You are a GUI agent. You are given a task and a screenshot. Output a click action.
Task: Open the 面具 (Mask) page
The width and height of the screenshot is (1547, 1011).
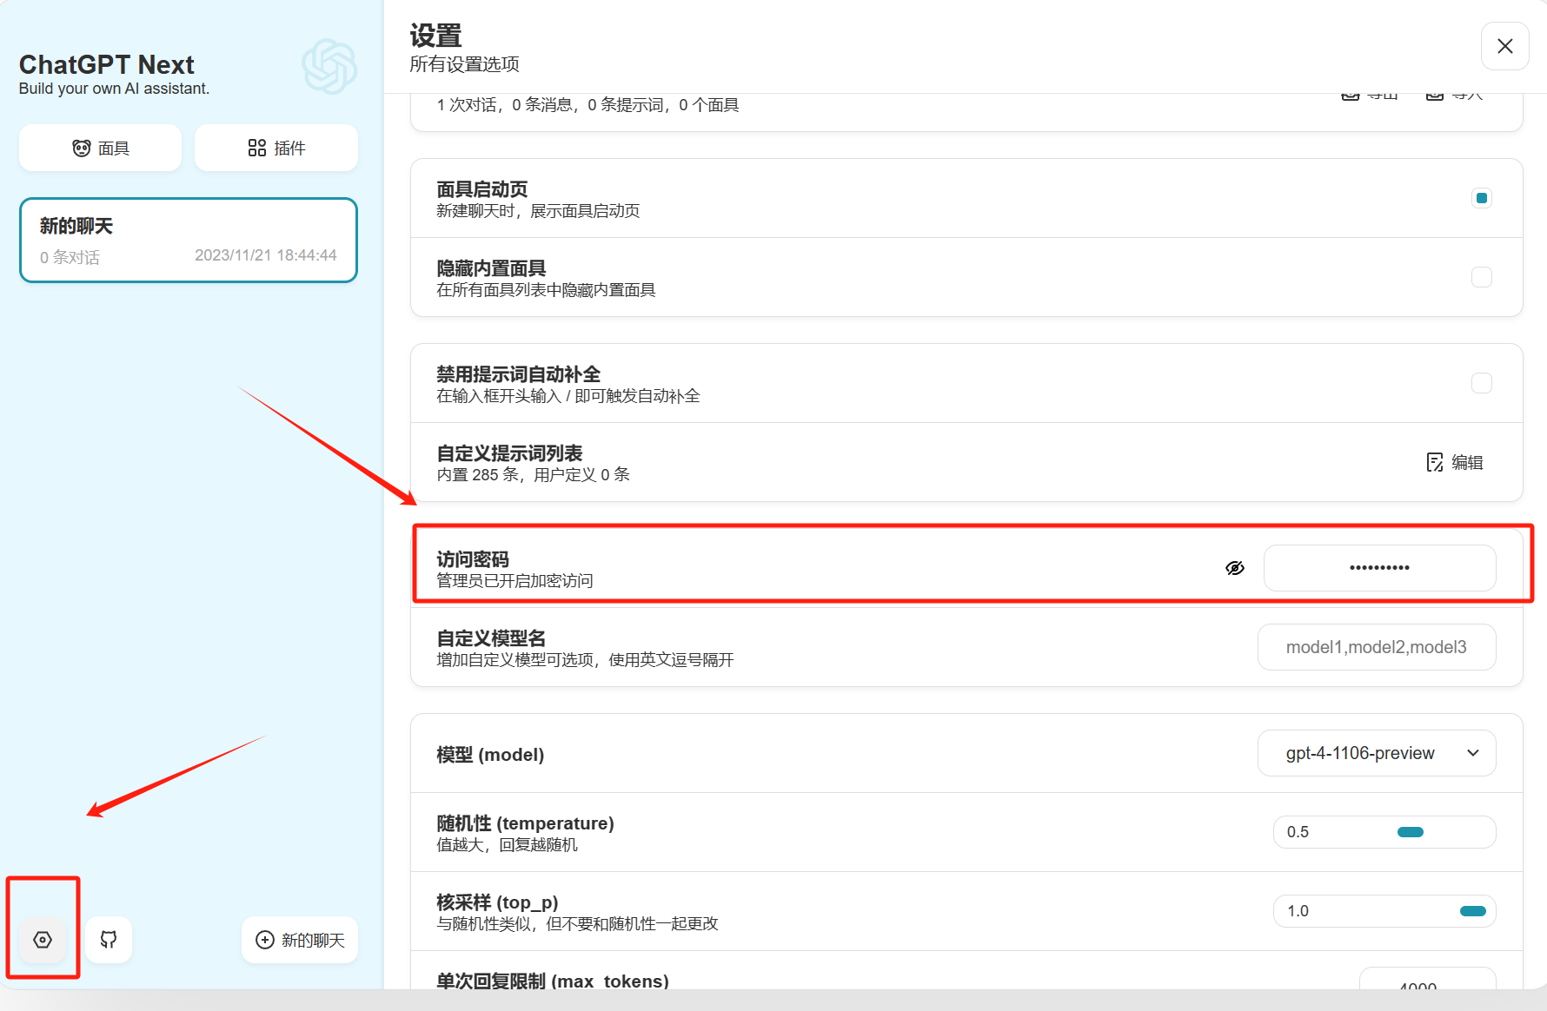tap(101, 149)
